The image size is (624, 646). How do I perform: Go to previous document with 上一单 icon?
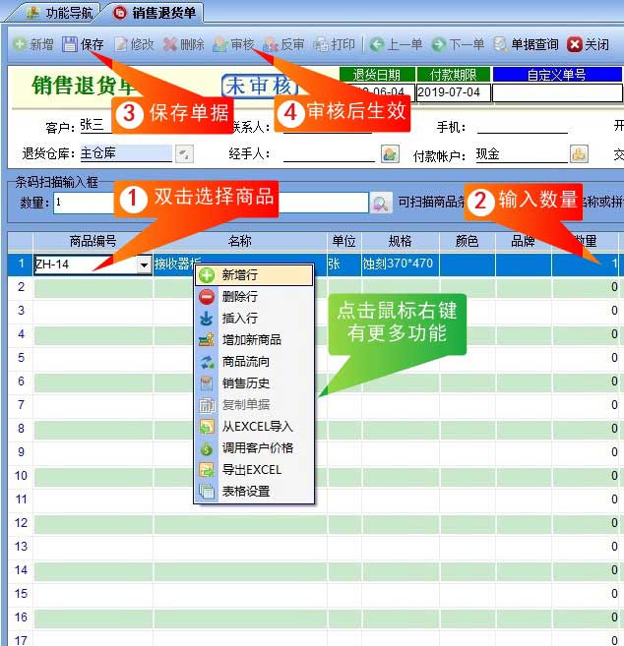(377, 44)
